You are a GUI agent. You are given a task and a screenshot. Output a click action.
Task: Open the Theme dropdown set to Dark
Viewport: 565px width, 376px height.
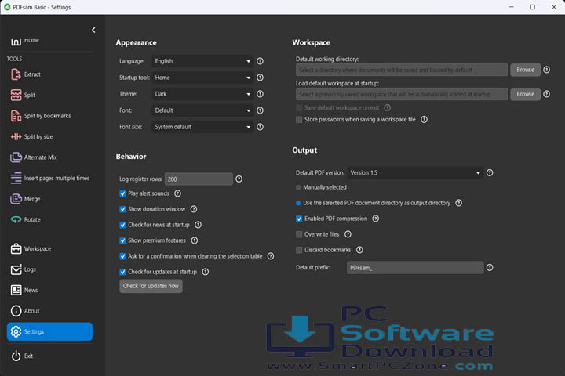[x=203, y=94]
